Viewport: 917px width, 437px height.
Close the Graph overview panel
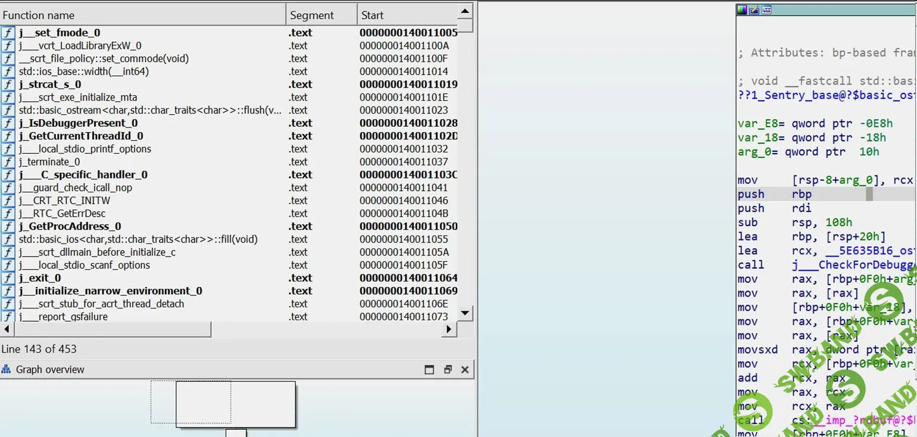(x=465, y=370)
